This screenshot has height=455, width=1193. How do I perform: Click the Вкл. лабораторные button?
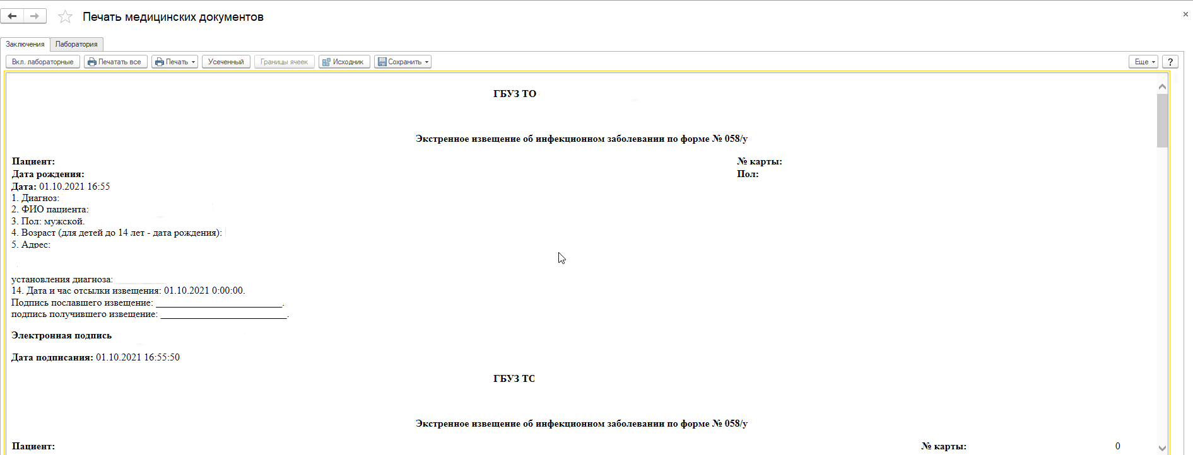43,62
